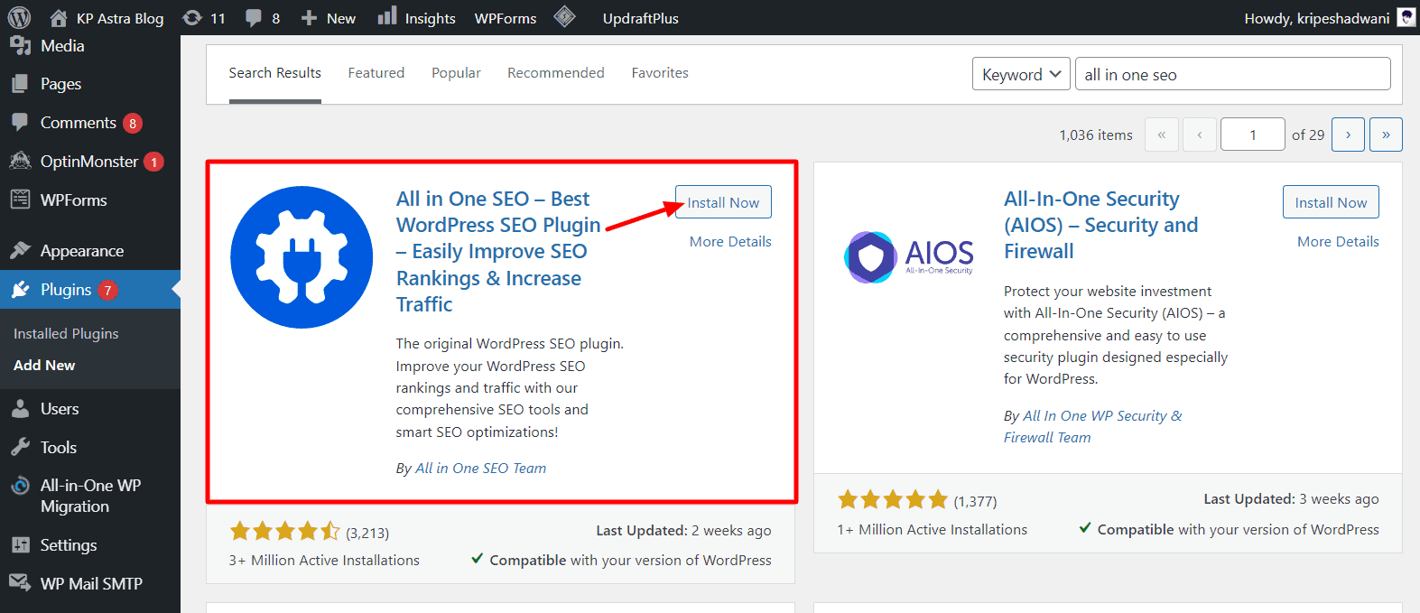Click the current page number field
This screenshot has height=613, width=1420.
(x=1252, y=135)
